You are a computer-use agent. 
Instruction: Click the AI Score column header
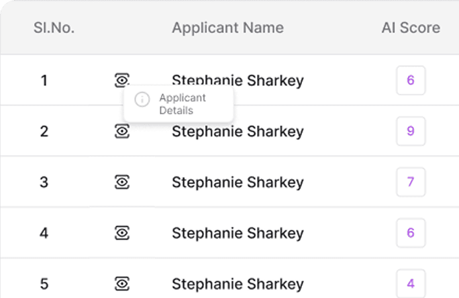tap(411, 28)
